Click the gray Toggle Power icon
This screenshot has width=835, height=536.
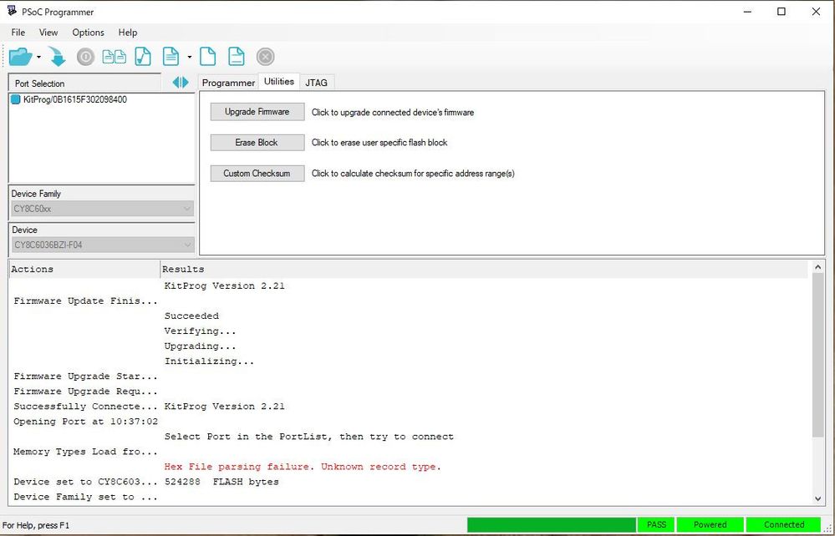pyautogui.click(x=85, y=57)
